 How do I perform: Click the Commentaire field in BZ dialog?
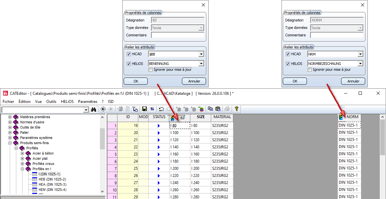click(177, 35)
